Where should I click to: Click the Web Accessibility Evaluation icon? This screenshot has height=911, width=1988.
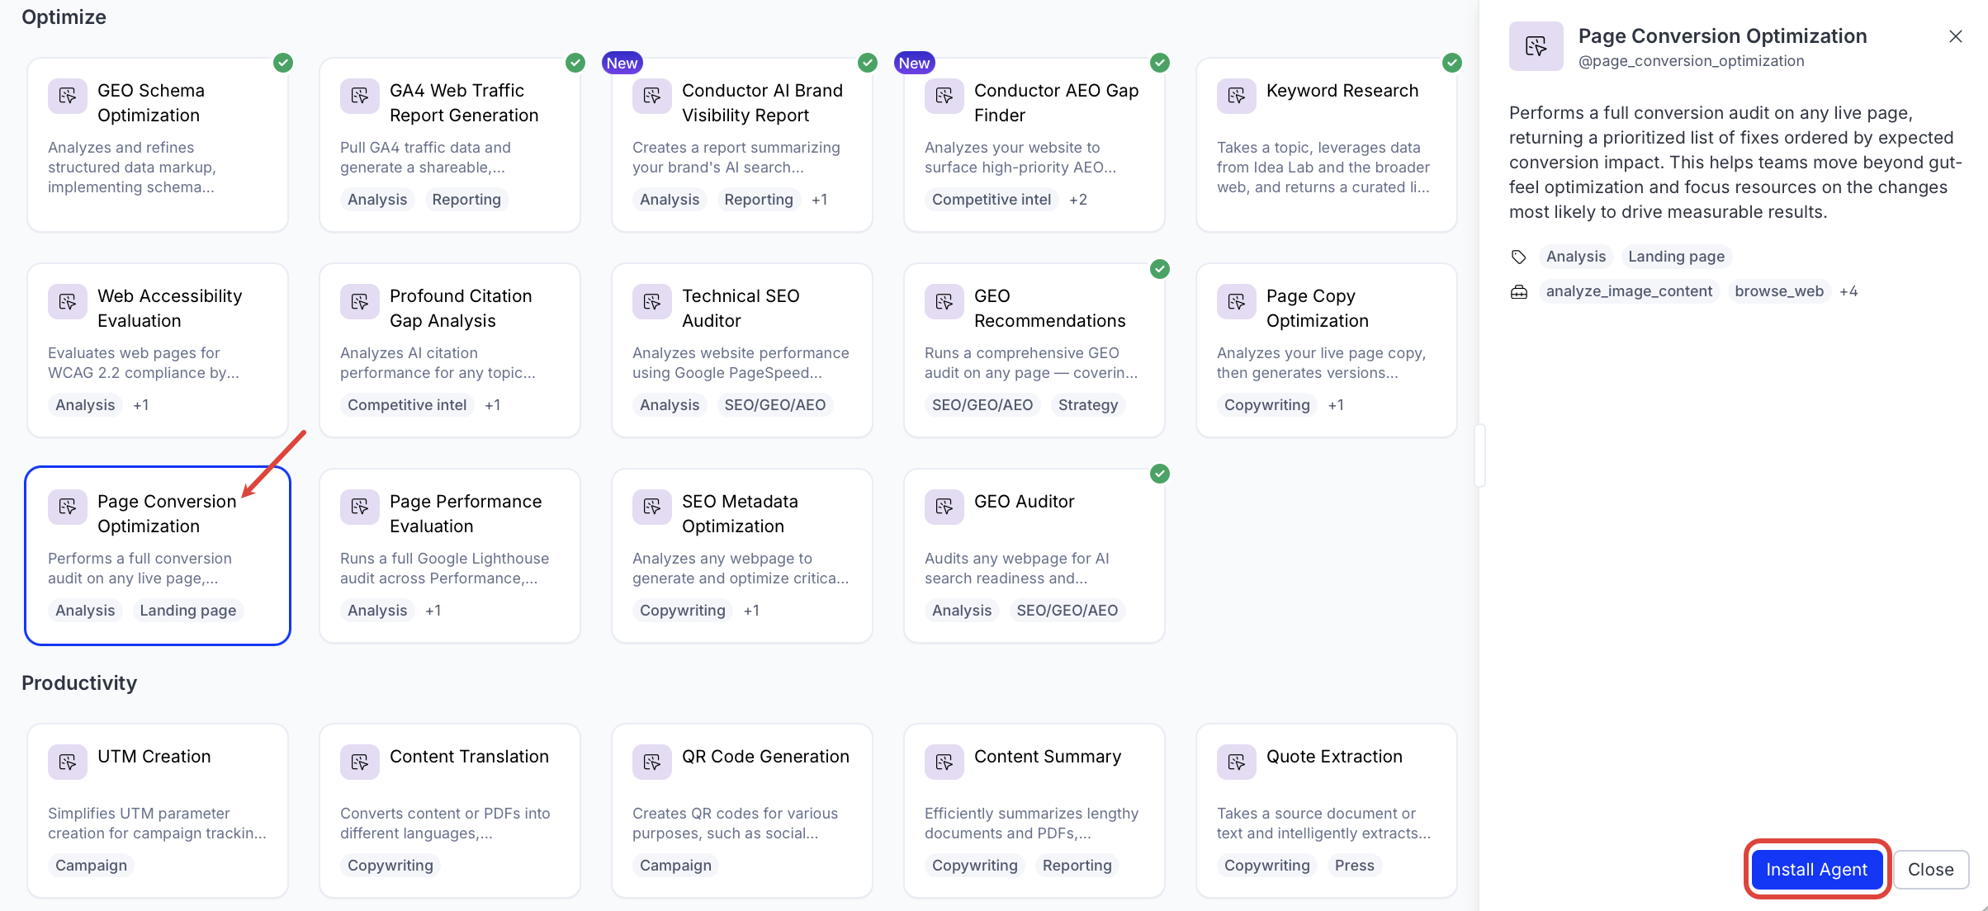pos(68,301)
